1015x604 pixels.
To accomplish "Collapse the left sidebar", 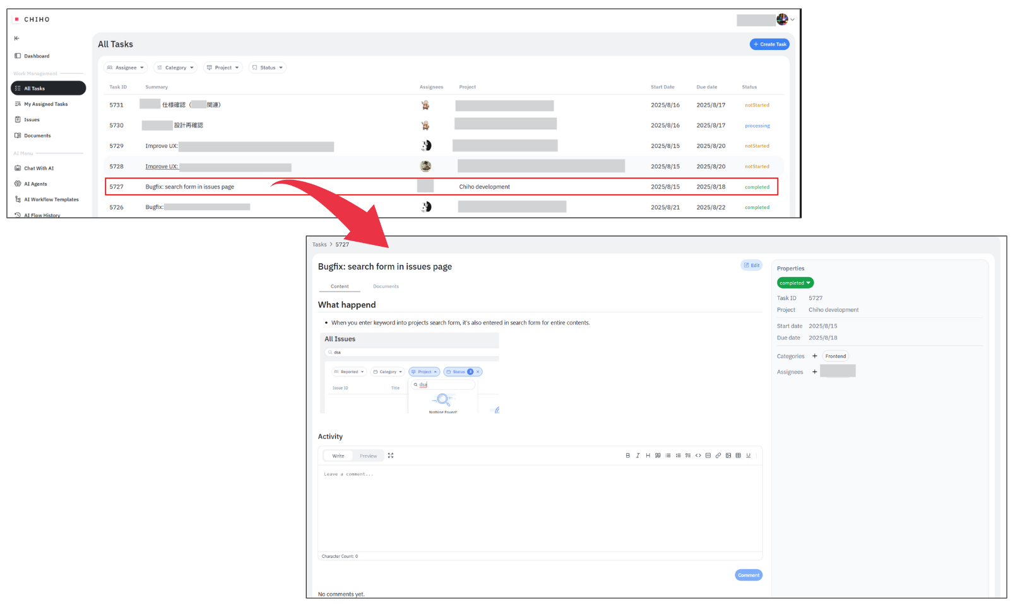I will (x=17, y=38).
